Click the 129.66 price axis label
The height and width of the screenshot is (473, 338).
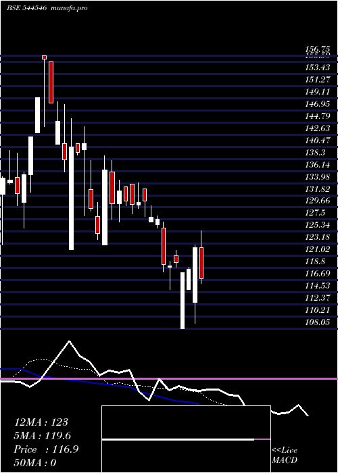click(x=318, y=201)
